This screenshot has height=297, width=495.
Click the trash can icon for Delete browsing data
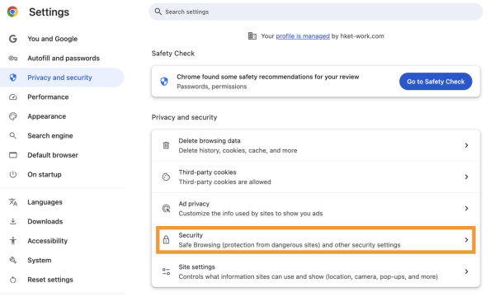coord(166,145)
